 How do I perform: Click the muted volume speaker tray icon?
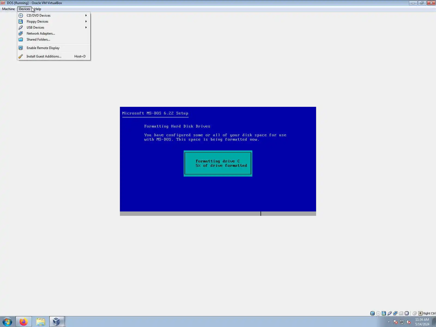click(408, 322)
